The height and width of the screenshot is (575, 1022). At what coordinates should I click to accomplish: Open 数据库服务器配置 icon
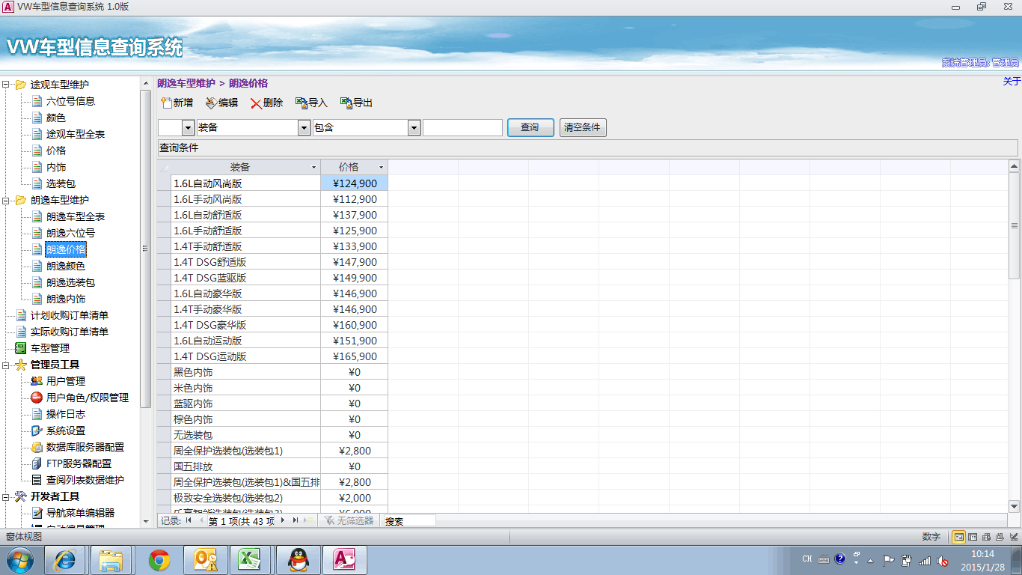37,447
